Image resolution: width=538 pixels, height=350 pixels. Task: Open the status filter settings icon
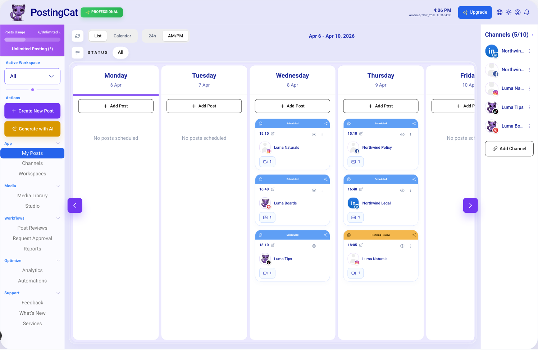(77, 53)
